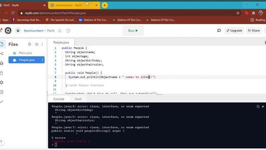Click the Part5 project name
266x150 pixels.
[x=51, y=30]
